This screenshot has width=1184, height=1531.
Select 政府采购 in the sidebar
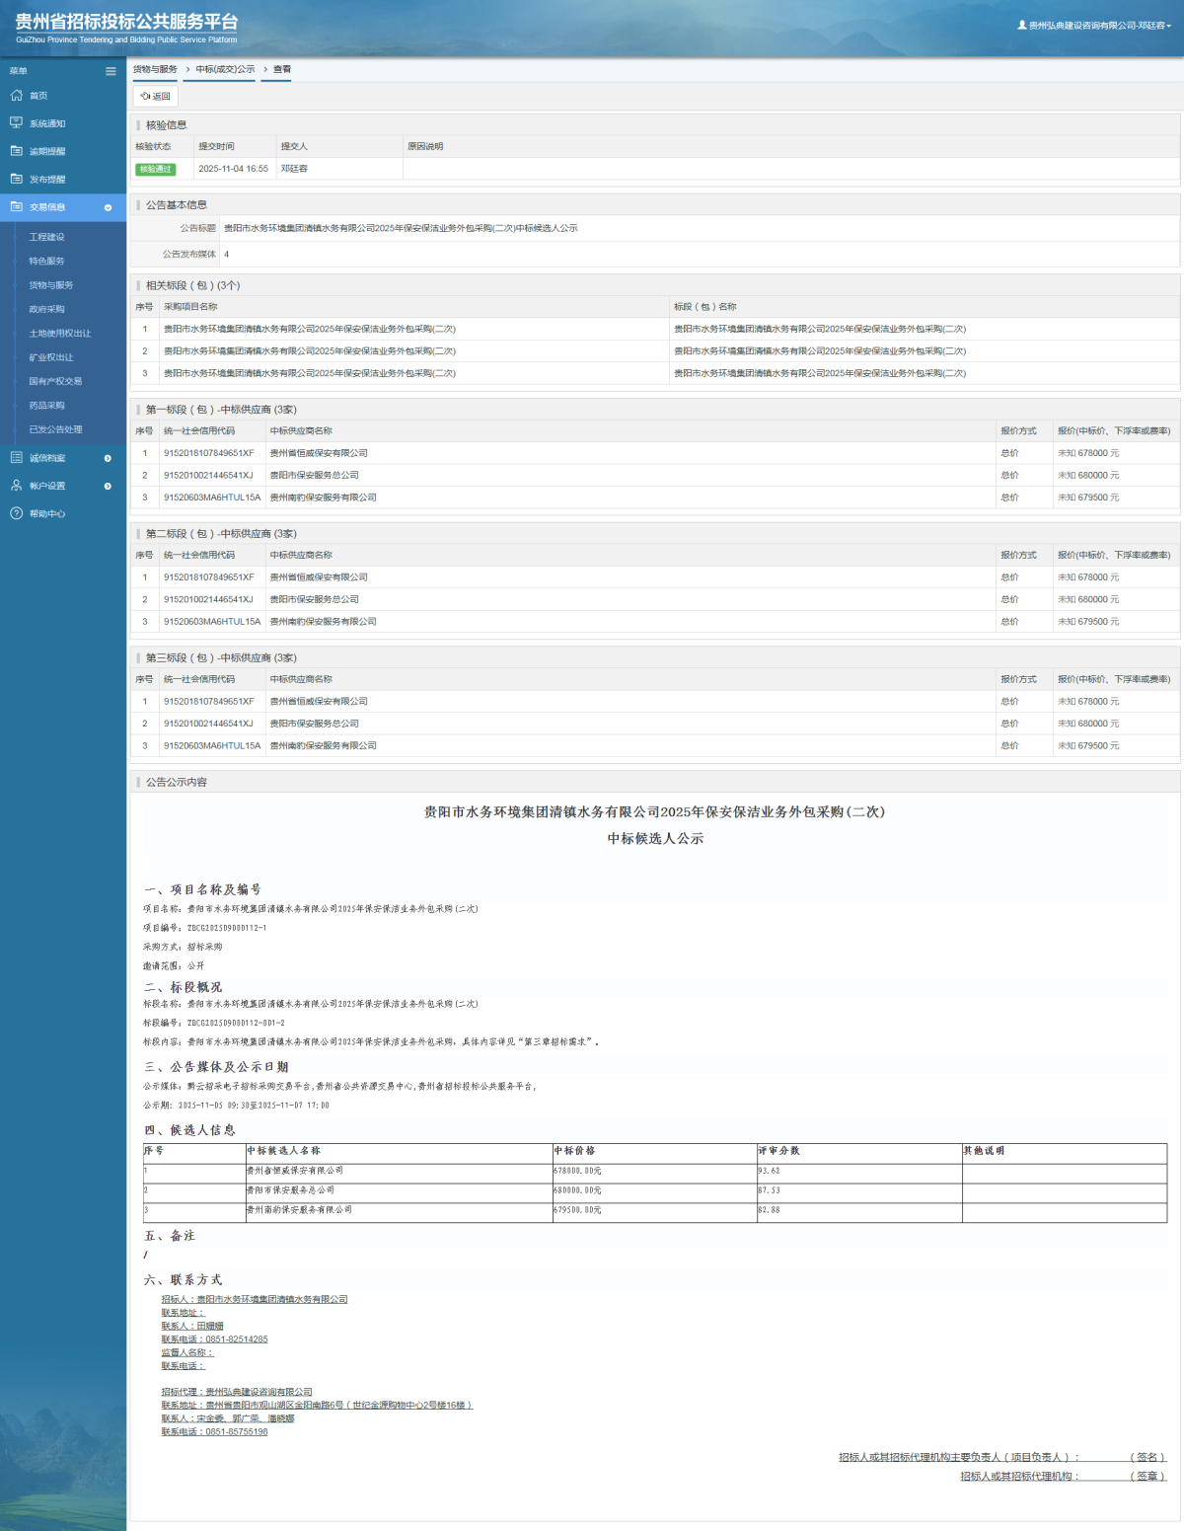click(46, 309)
